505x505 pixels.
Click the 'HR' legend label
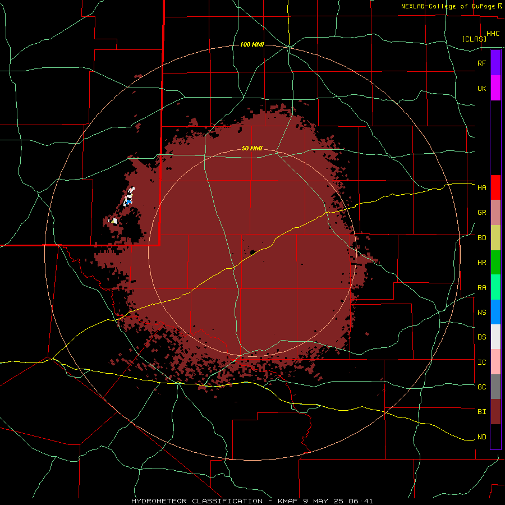[x=481, y=263]
